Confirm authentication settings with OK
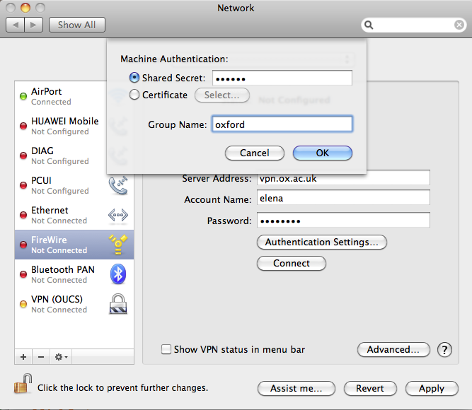The height and width of the screenshot is (410, 472). point(323,153)
